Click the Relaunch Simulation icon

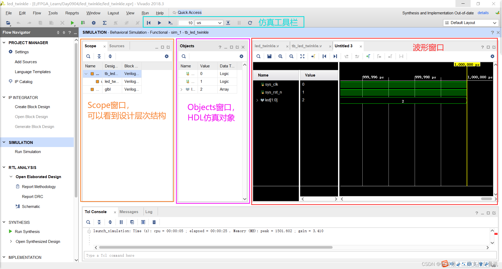pyautogui.click(x=250, y=23)
